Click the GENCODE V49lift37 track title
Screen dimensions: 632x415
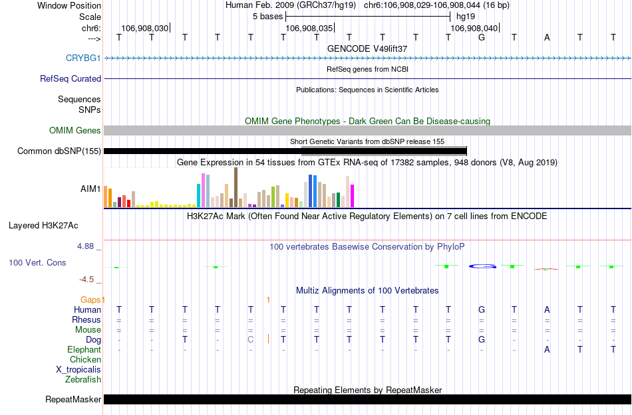point(367,48)
